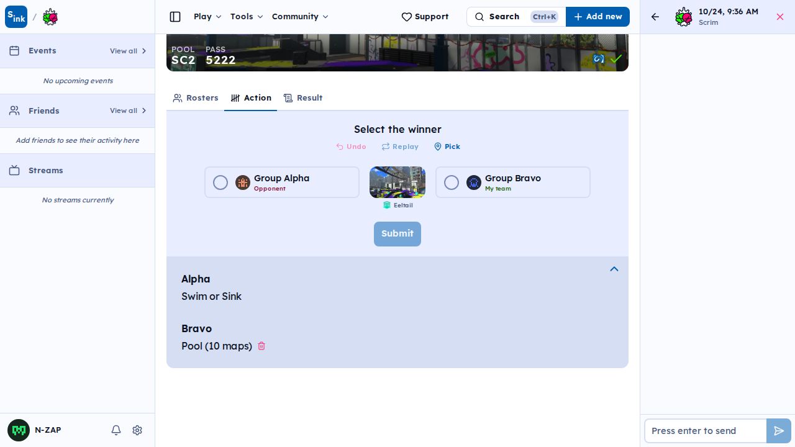Toggle the sidebar panel icon
The image size is (795, 447).
click(175, 17)
